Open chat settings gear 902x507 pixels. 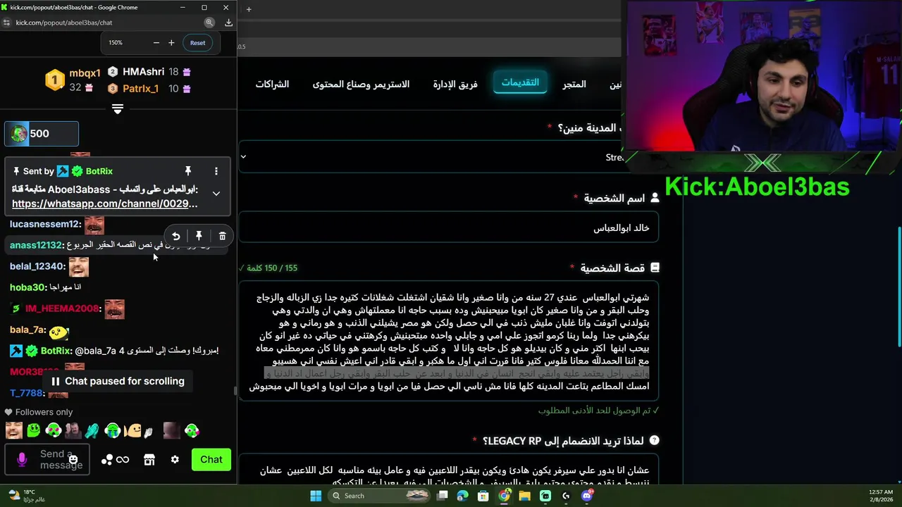[175, 460]
